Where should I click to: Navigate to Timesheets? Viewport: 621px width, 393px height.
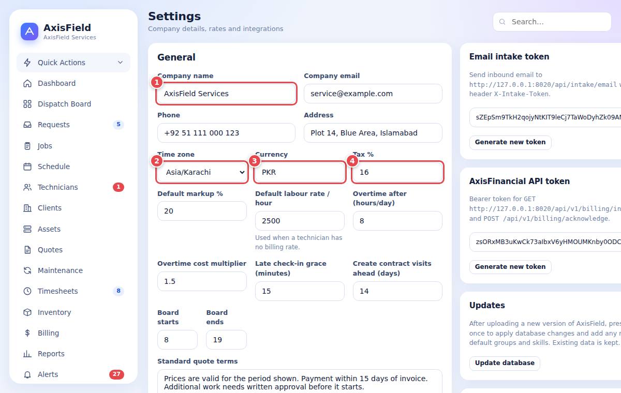pos(73,291)
